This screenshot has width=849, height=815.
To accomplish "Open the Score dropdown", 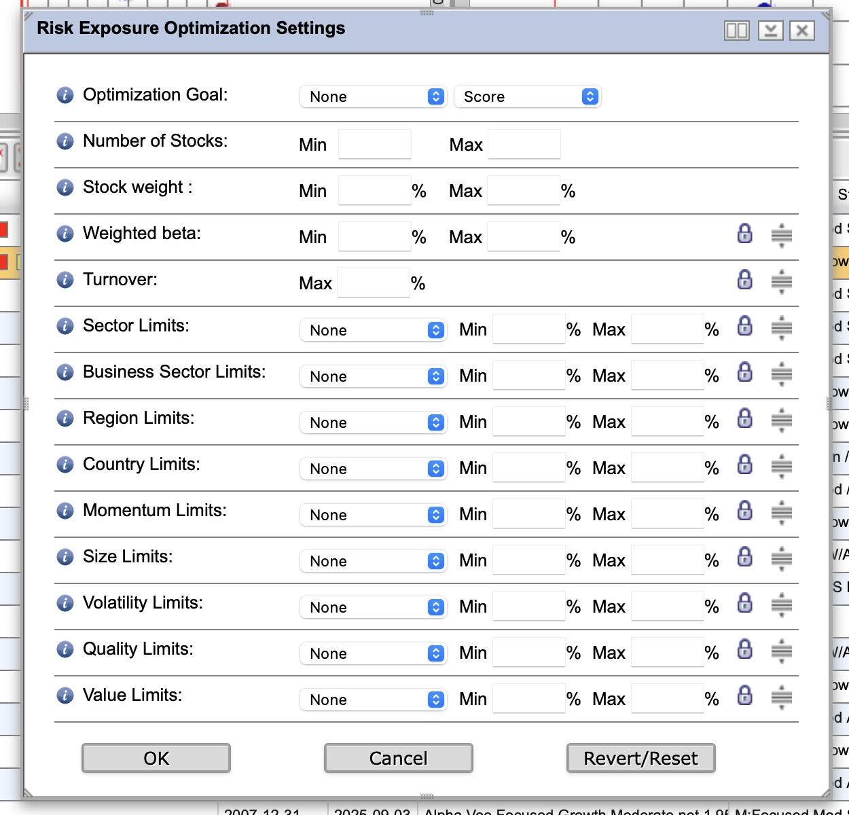I will pyautogui.click(x=527, y=96).
